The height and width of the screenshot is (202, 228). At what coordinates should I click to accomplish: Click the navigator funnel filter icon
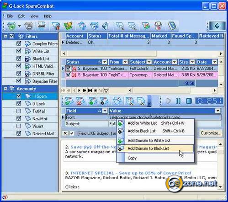coord(106,90)
